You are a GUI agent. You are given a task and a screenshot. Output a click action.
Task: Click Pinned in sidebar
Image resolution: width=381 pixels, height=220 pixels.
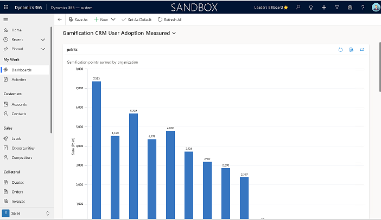tap(17, 49)
